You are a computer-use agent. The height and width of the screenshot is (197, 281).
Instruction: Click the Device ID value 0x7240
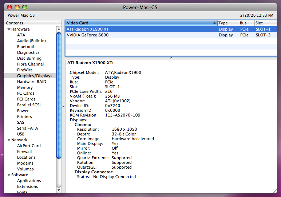pos(112,106)
